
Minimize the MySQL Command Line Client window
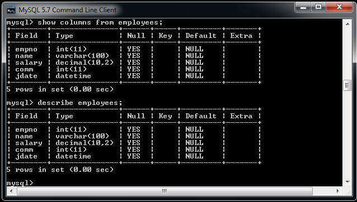(303, 7)
